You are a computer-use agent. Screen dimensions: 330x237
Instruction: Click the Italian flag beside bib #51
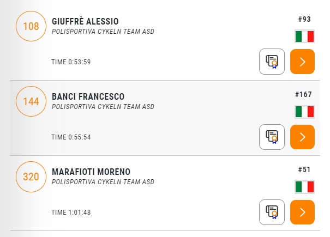coord(304,187)
